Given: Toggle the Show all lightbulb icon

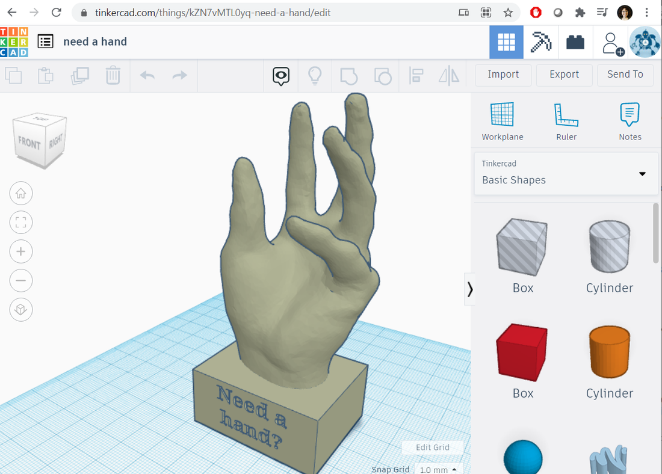Looking at the screenshot, I should coord(315,76).
